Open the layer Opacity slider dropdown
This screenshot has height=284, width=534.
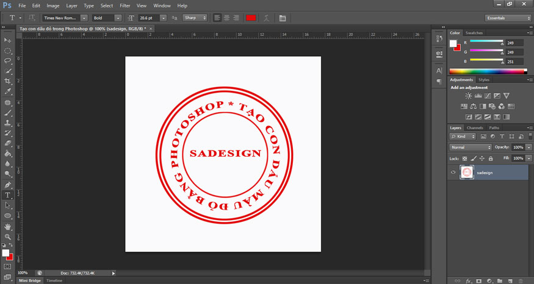(529, 147)
